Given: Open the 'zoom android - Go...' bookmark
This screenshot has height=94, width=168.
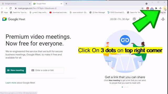Looking at the screenshot, I should 78,13.
